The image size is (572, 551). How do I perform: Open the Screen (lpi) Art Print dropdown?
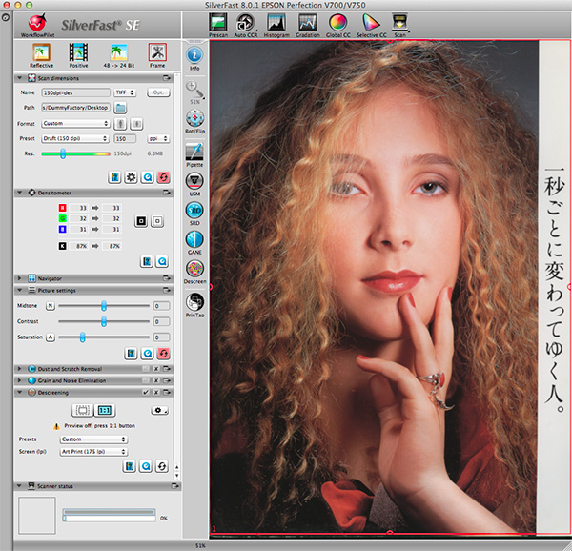point(93,451)
